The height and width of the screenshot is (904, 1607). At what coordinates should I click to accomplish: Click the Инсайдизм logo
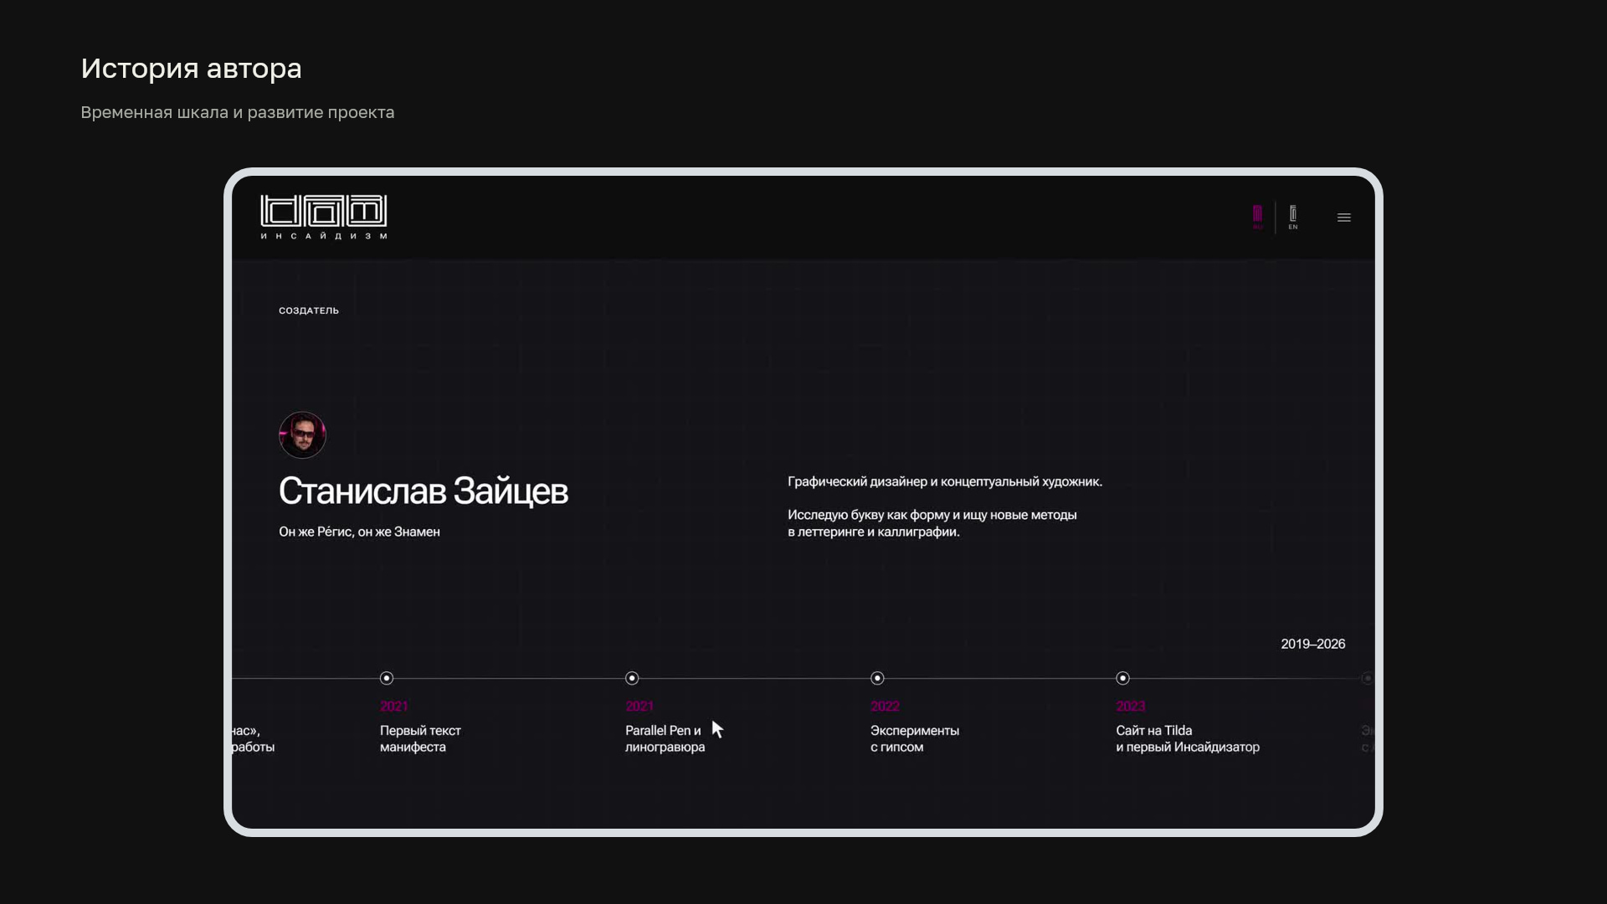click(x=324, y=217)
